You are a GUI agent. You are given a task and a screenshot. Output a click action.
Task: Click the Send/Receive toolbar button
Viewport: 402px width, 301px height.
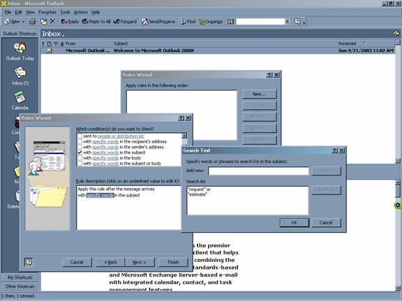(158, 22)
